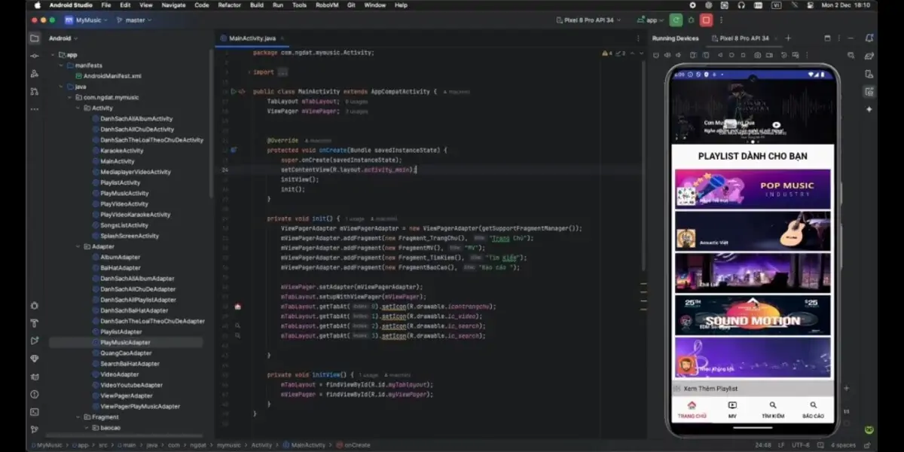
Task: Tap the BÁO CÁO tab in the app
Action: pyautogui.click(x=813, y=410)
